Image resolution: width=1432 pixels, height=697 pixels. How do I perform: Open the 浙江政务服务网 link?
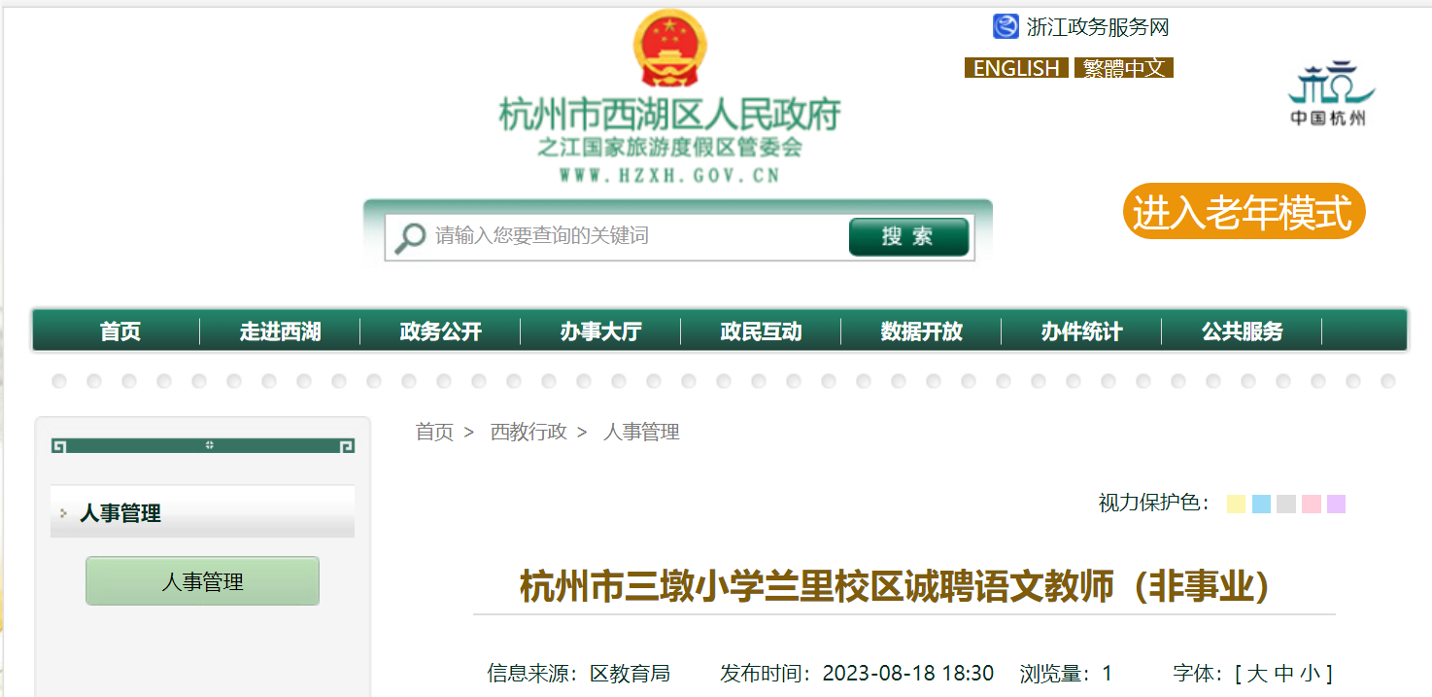1098,27
